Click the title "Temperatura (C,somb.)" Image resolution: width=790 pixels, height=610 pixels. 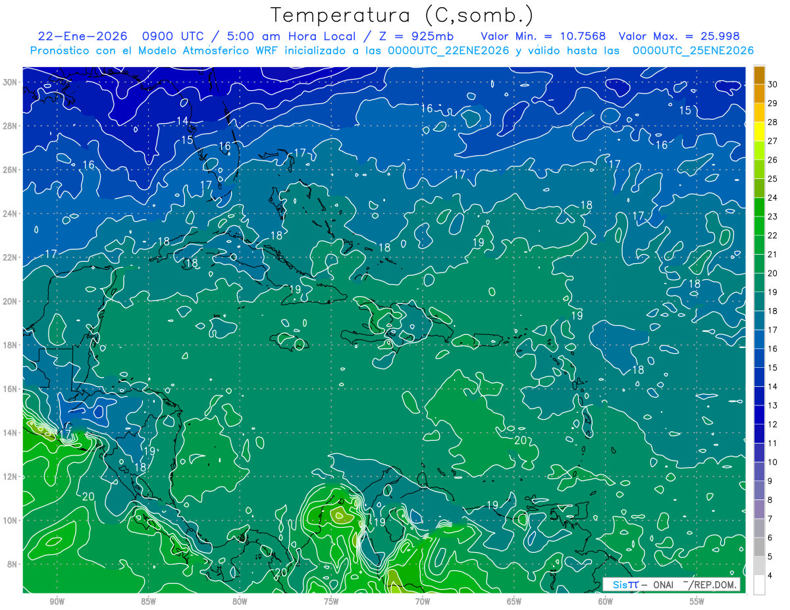tap(402, 15)
